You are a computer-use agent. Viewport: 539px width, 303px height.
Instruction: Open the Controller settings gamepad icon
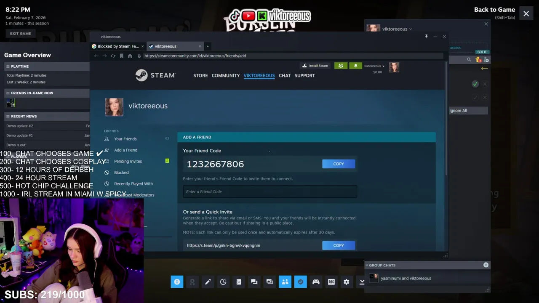(x=316, y=282)
